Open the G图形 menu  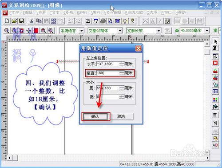pyautogui.click(x=68, y=12)
